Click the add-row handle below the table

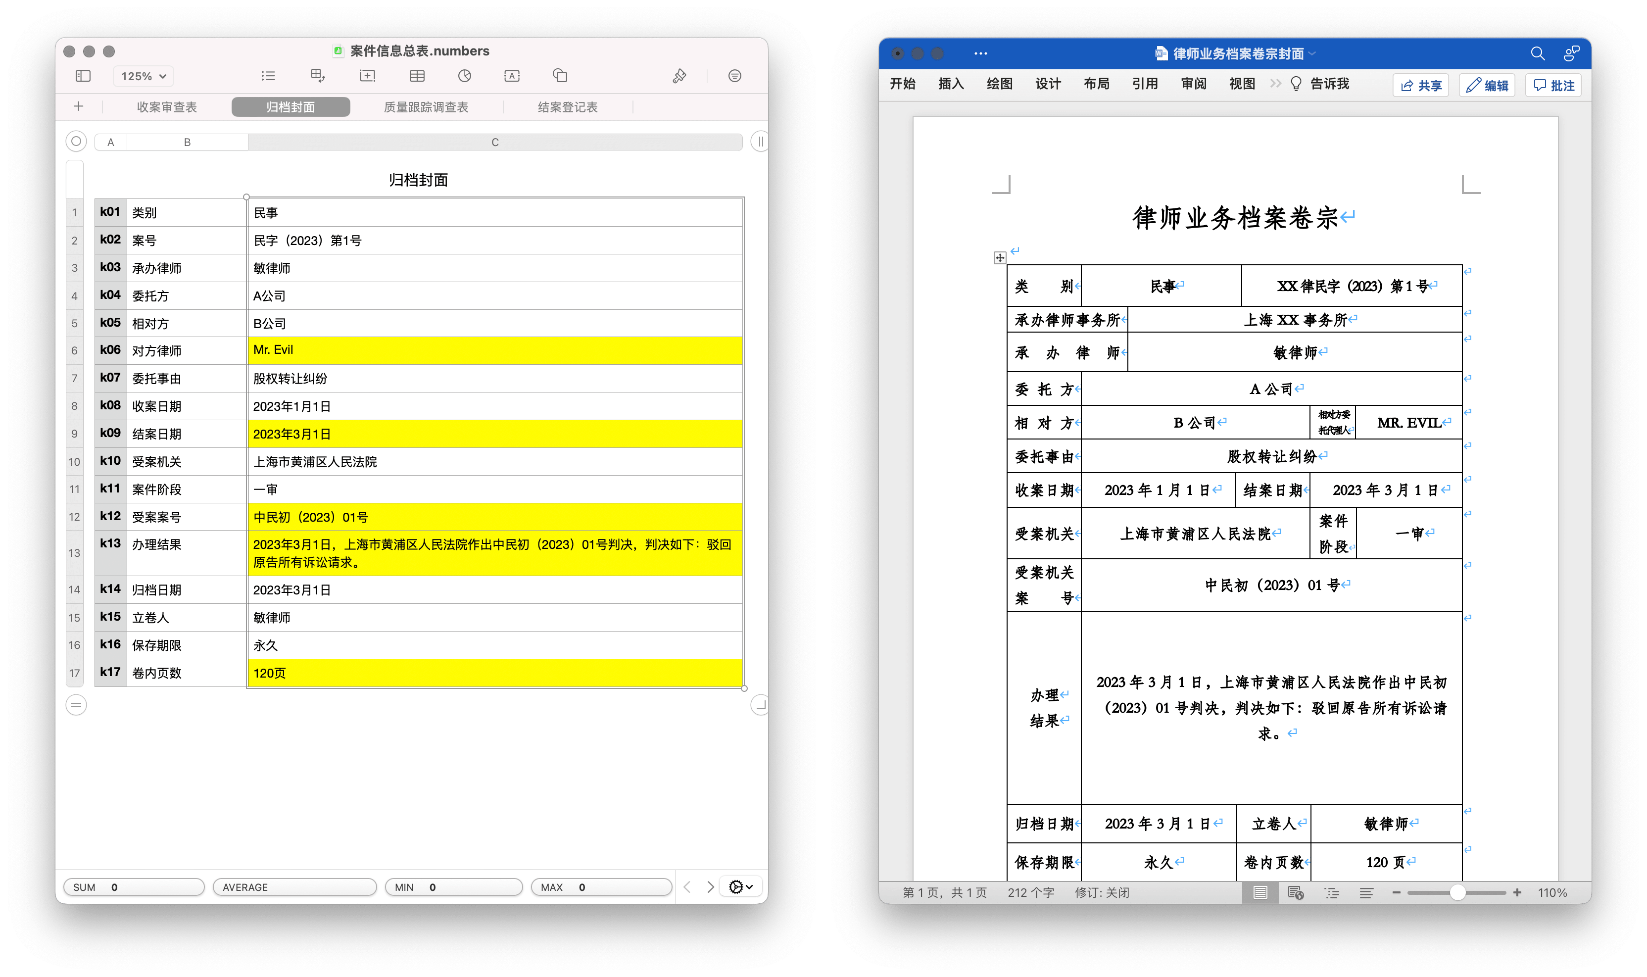coord(76,705)
